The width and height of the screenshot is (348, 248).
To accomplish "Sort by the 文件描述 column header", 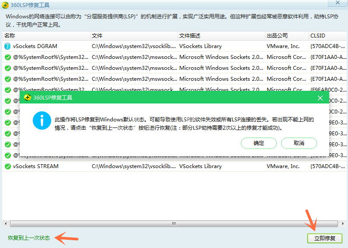I will [221, 36].
